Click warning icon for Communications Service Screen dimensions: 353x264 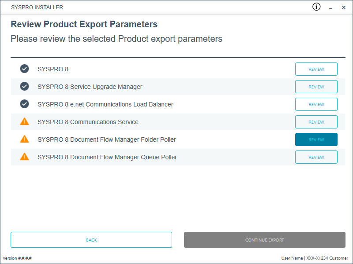(24, 122)
